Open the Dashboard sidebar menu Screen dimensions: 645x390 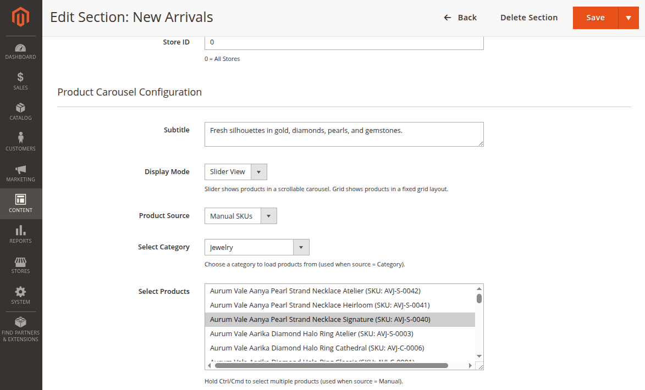(20, 52)
